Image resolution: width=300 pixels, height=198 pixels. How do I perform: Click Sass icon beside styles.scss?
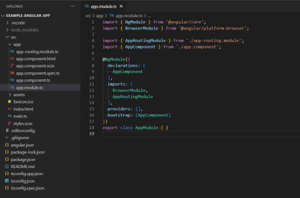[x=9, y=123]
